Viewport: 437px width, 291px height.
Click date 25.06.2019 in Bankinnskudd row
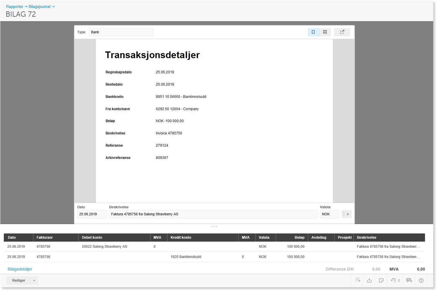coord(16,257)
